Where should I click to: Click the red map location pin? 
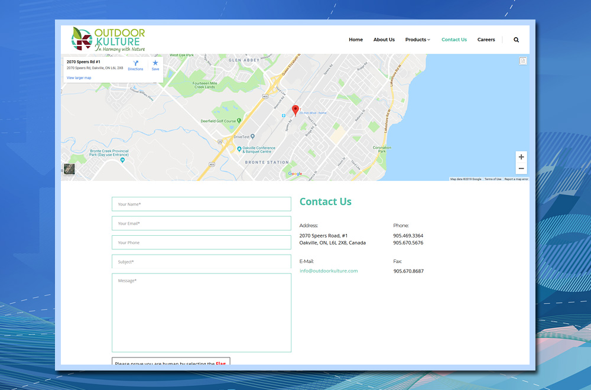[x=295, y=110]
